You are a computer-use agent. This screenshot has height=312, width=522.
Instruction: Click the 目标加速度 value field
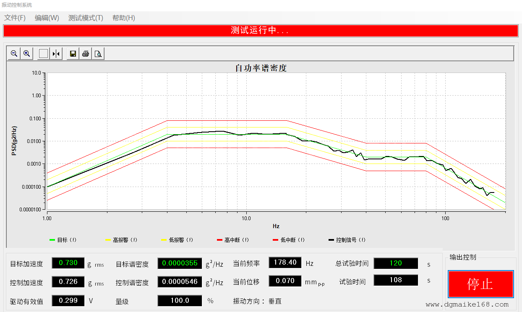[x=68, y=263]
